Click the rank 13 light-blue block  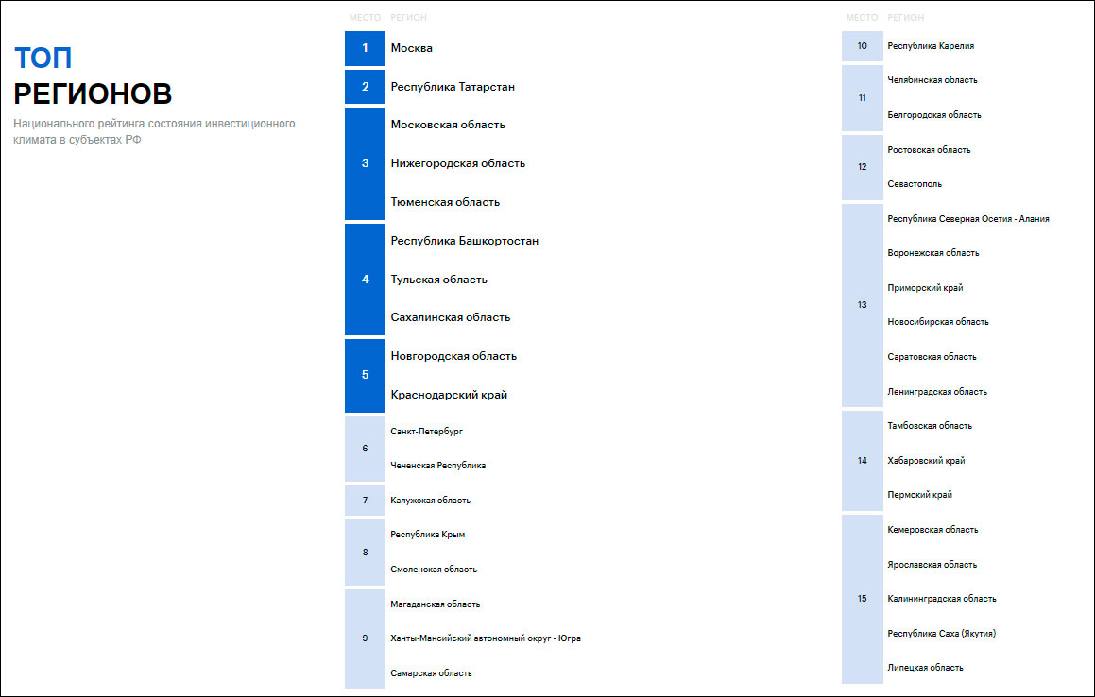tap(862, 305)
